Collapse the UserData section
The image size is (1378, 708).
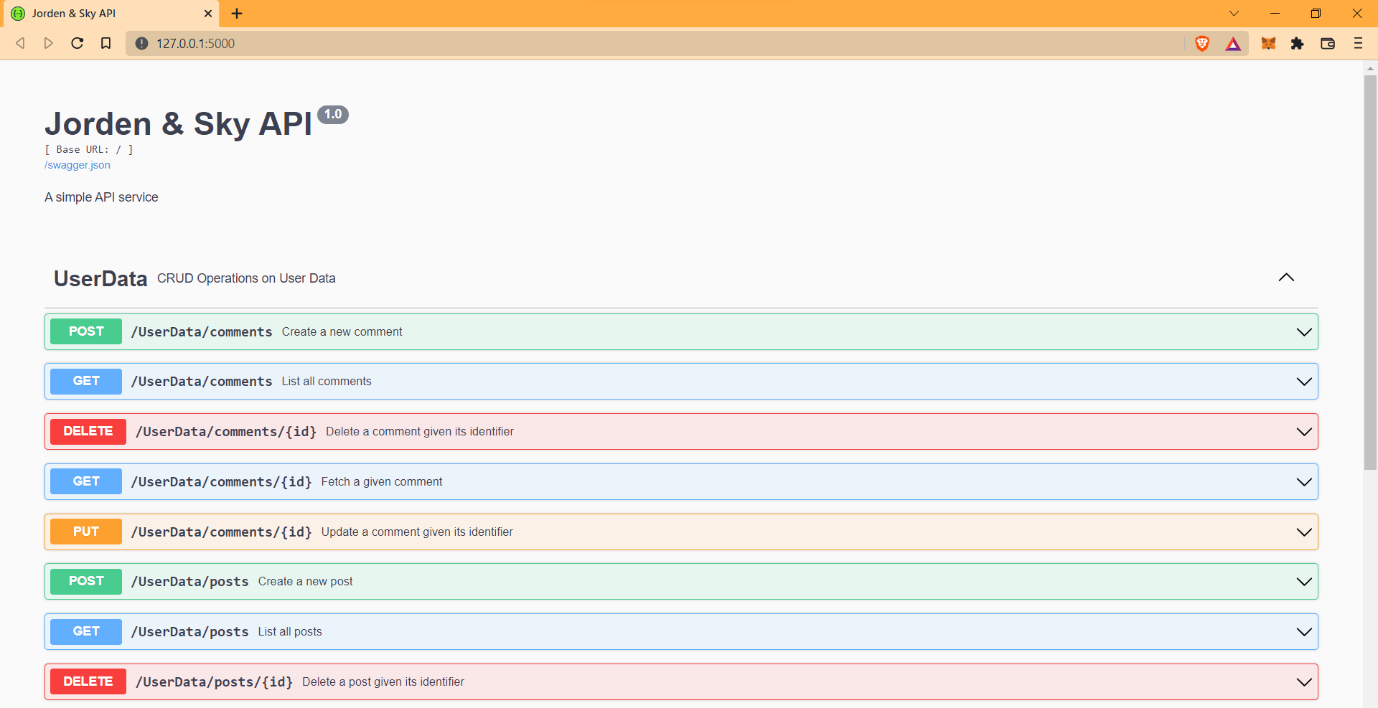[1286, 278]
